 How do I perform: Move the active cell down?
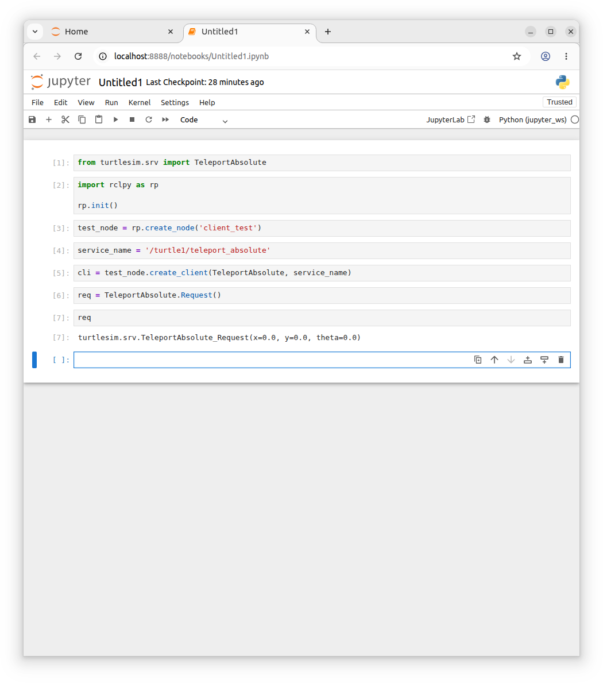click(511, 360)
